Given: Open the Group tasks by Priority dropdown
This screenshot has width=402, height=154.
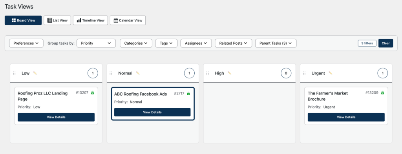Looking at the screenshot, I should tap(96, 43).
